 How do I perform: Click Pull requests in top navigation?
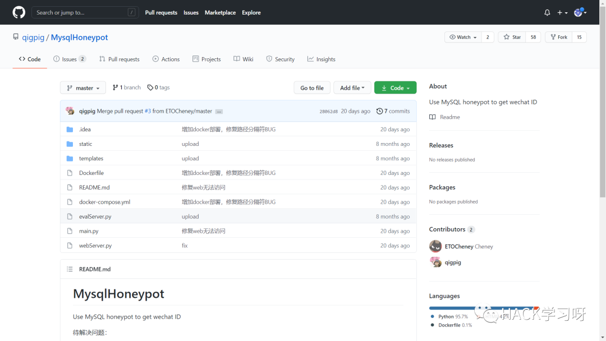click(x=161, y=12)
